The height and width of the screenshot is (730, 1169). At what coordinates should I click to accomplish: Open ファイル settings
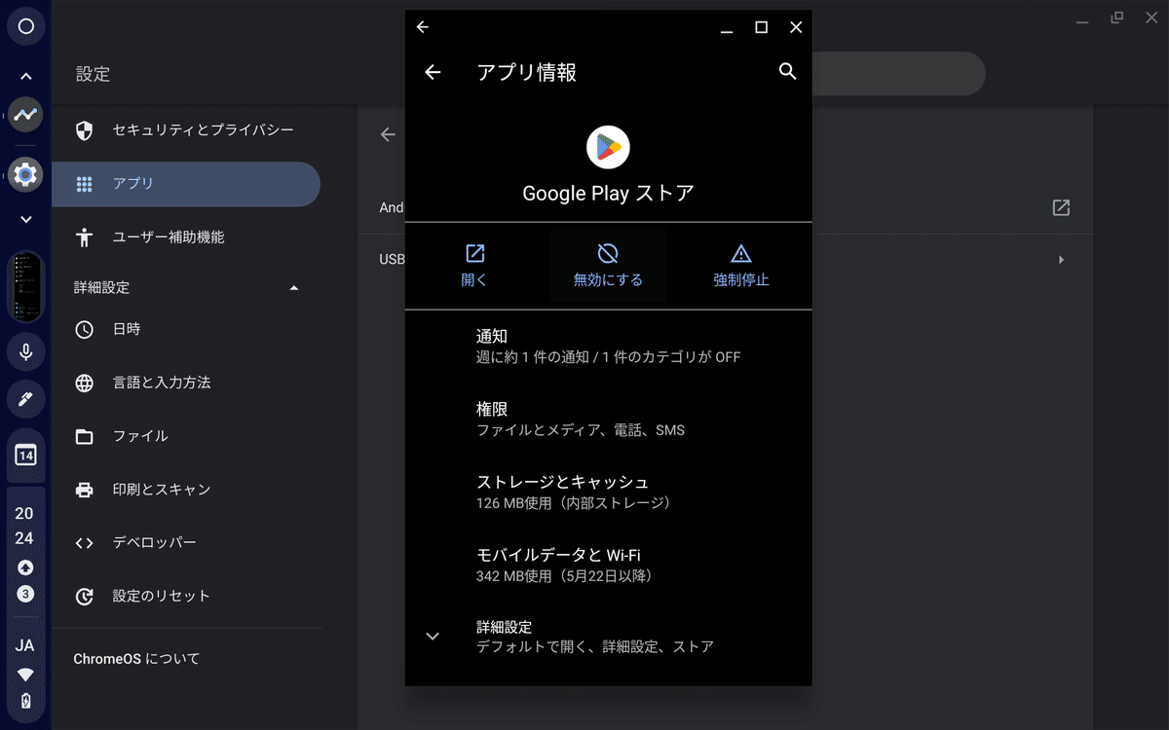[186, 437]
